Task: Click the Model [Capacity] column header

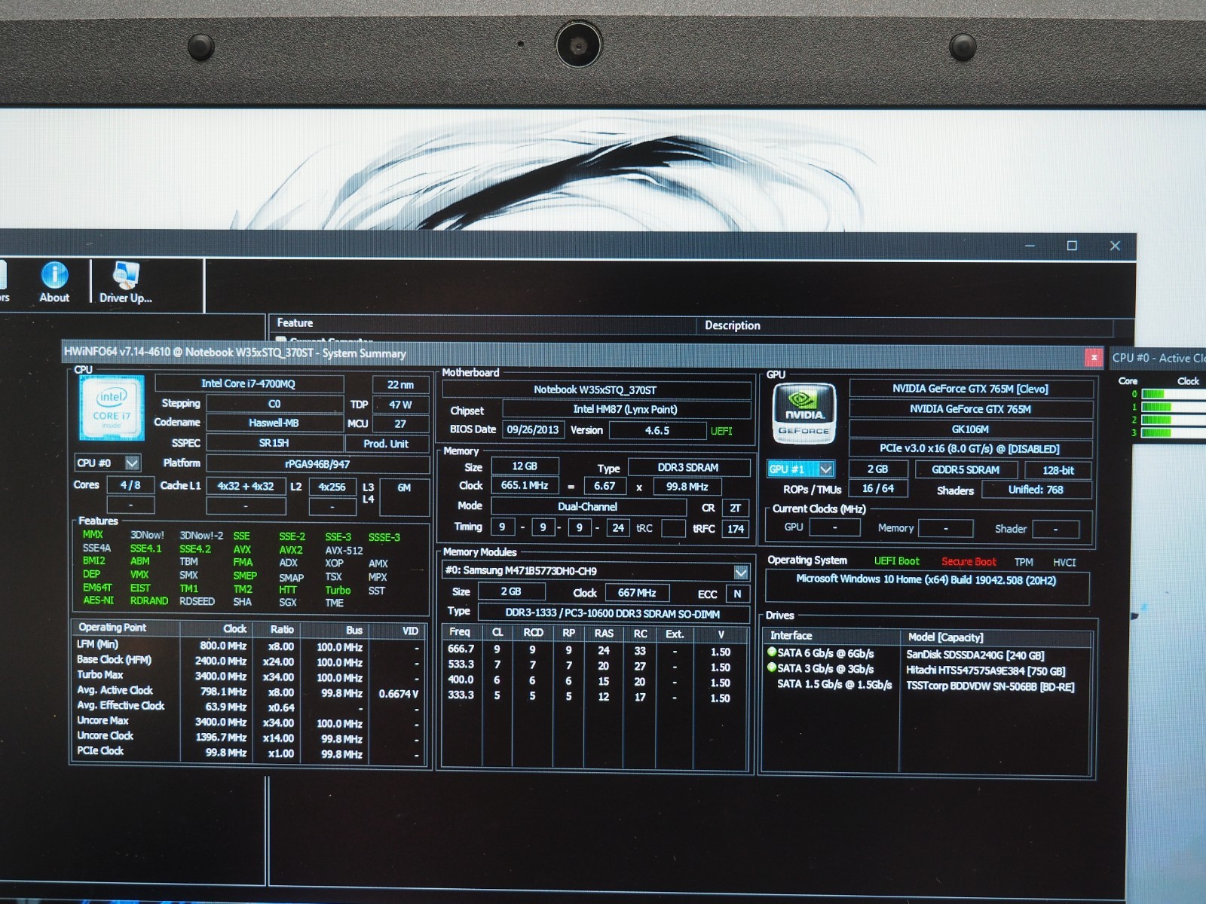Action: click(996, 637)
